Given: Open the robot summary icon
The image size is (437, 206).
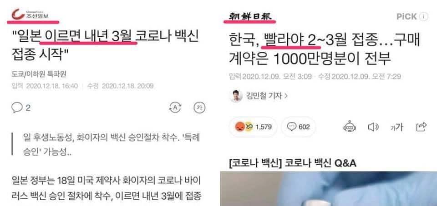Looking at the screenshot, I should (350, 127).
